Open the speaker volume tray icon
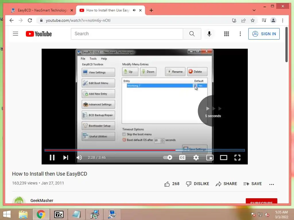294x220 pixels. point(267,215)
